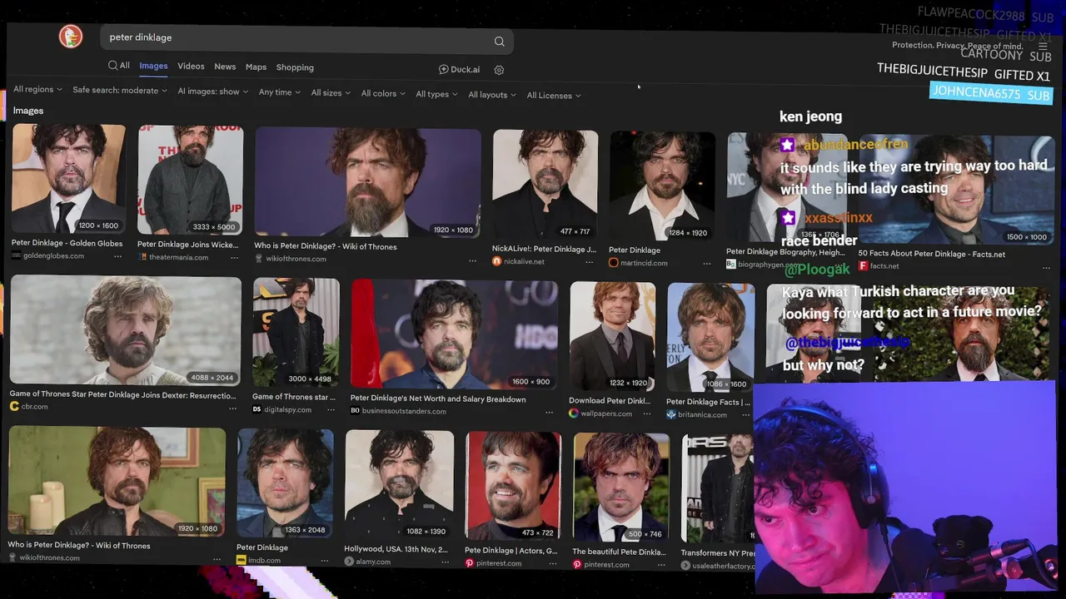Switch to the Maps tab
The height and width of the screenshot is (599, 1066).
click(256, 67)
